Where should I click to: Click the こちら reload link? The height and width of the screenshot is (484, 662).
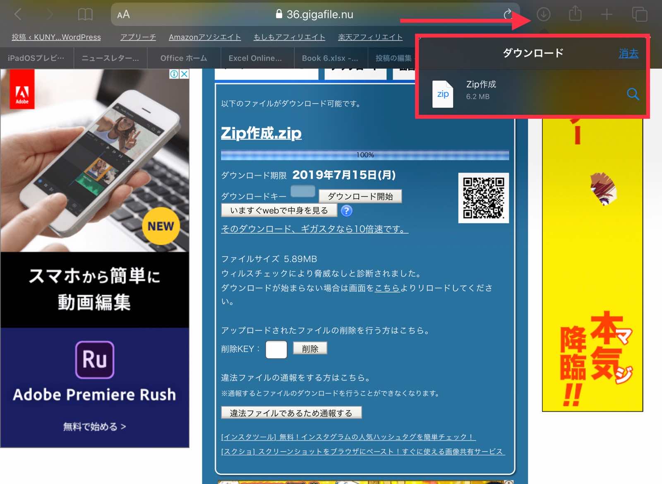pyautogui.click(x=387, y=288)
